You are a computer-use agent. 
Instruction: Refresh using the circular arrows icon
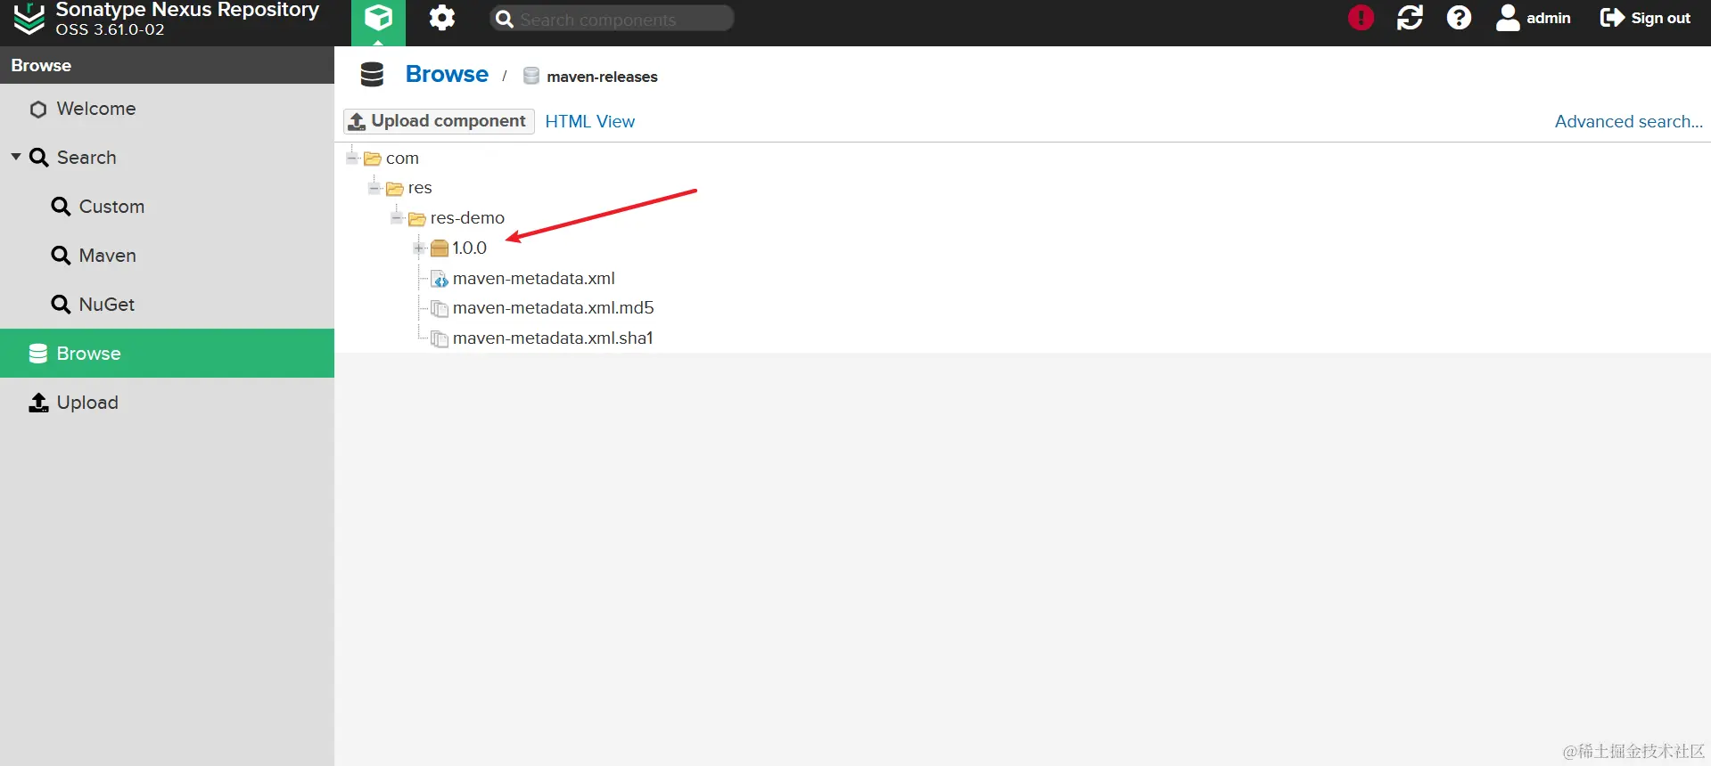coord(1410,18)
